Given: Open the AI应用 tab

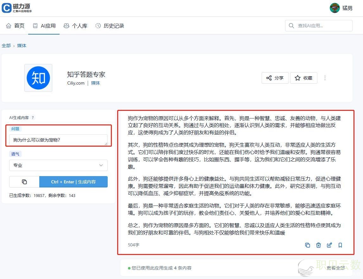Looking at the screenshot, I should pos(44,26).
